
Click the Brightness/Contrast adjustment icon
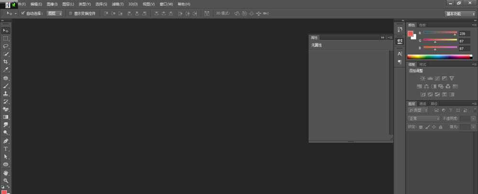(x=423, y=78)
